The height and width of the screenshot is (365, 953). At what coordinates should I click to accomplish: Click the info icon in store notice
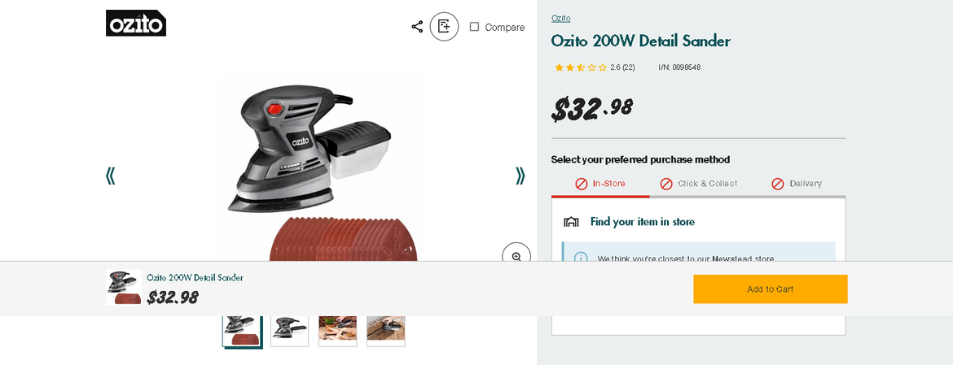581,258
